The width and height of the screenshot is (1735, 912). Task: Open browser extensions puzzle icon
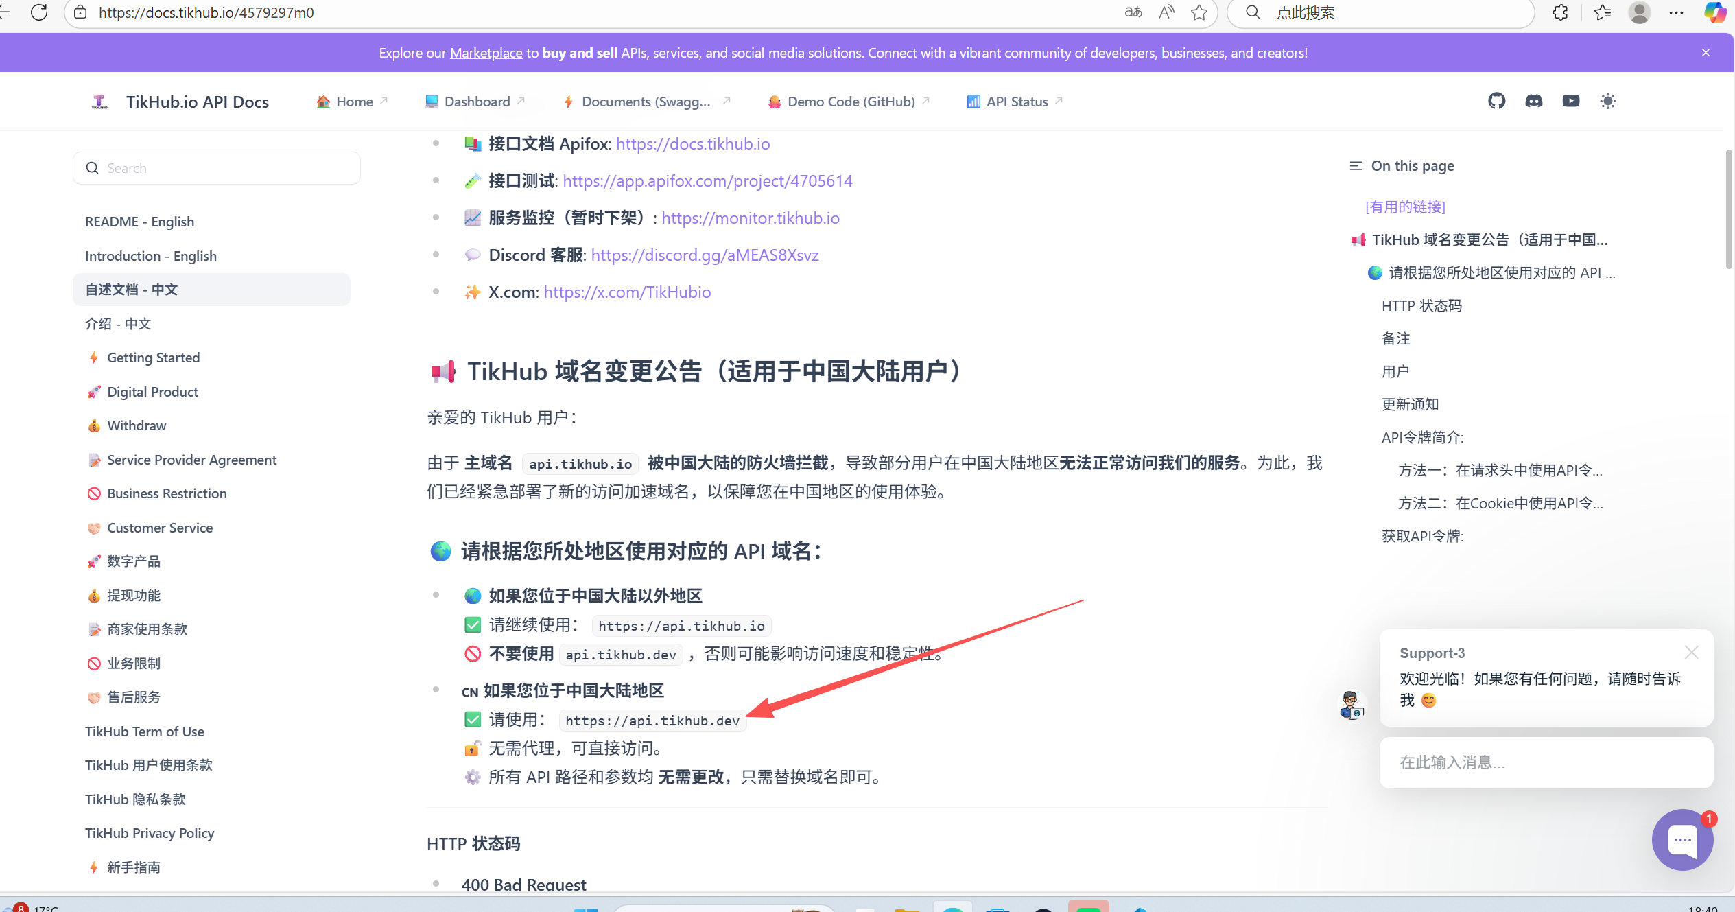[x=1560, y=12]
